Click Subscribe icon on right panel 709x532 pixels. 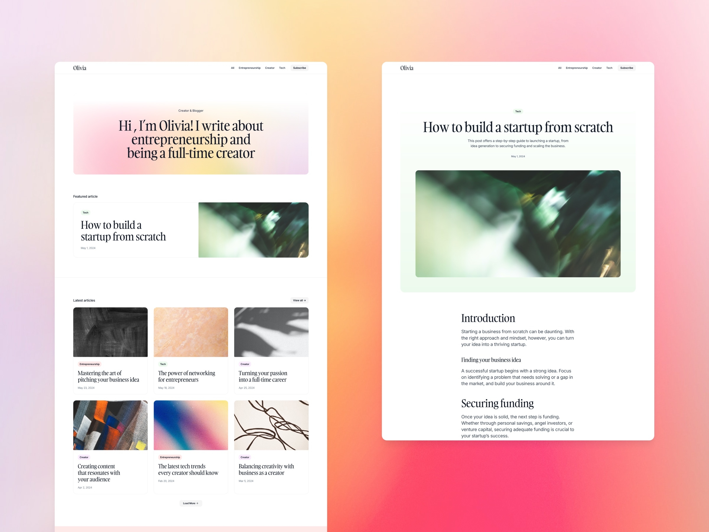tap(626, 68)
